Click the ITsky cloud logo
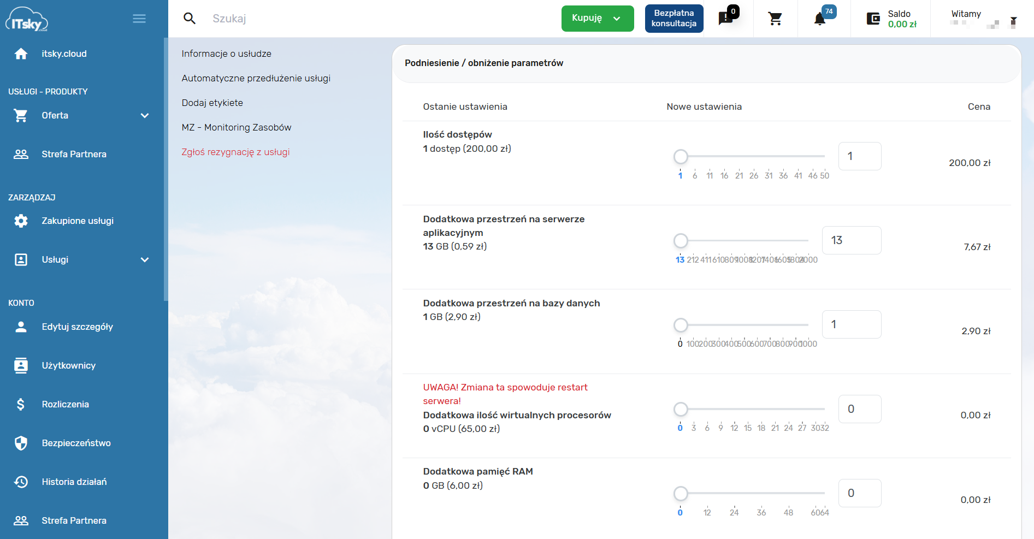Image resolution: width=1034 pixels, height=539 pixels. click(x=27, y=19)
